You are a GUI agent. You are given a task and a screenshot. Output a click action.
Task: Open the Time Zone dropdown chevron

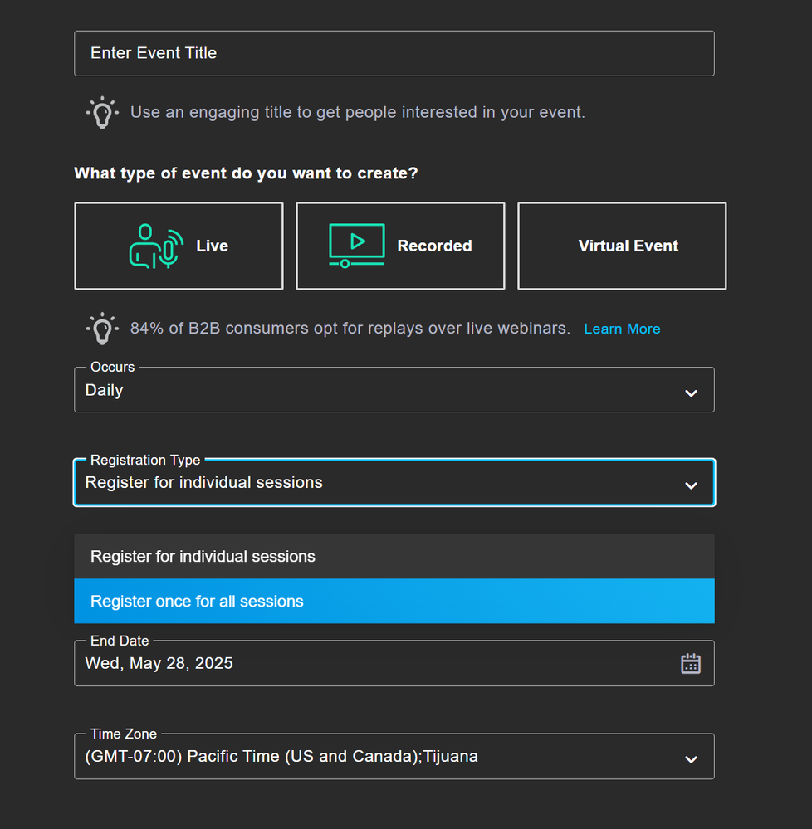[691, 759]
